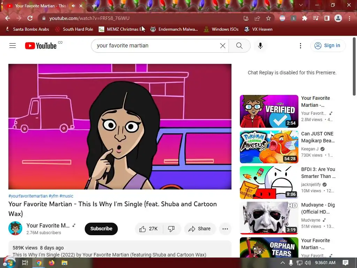The height and width of the screenshot is (268, 357).
Task: Switch to Chrome on taskbar
Action: click(x=39, y=263)
